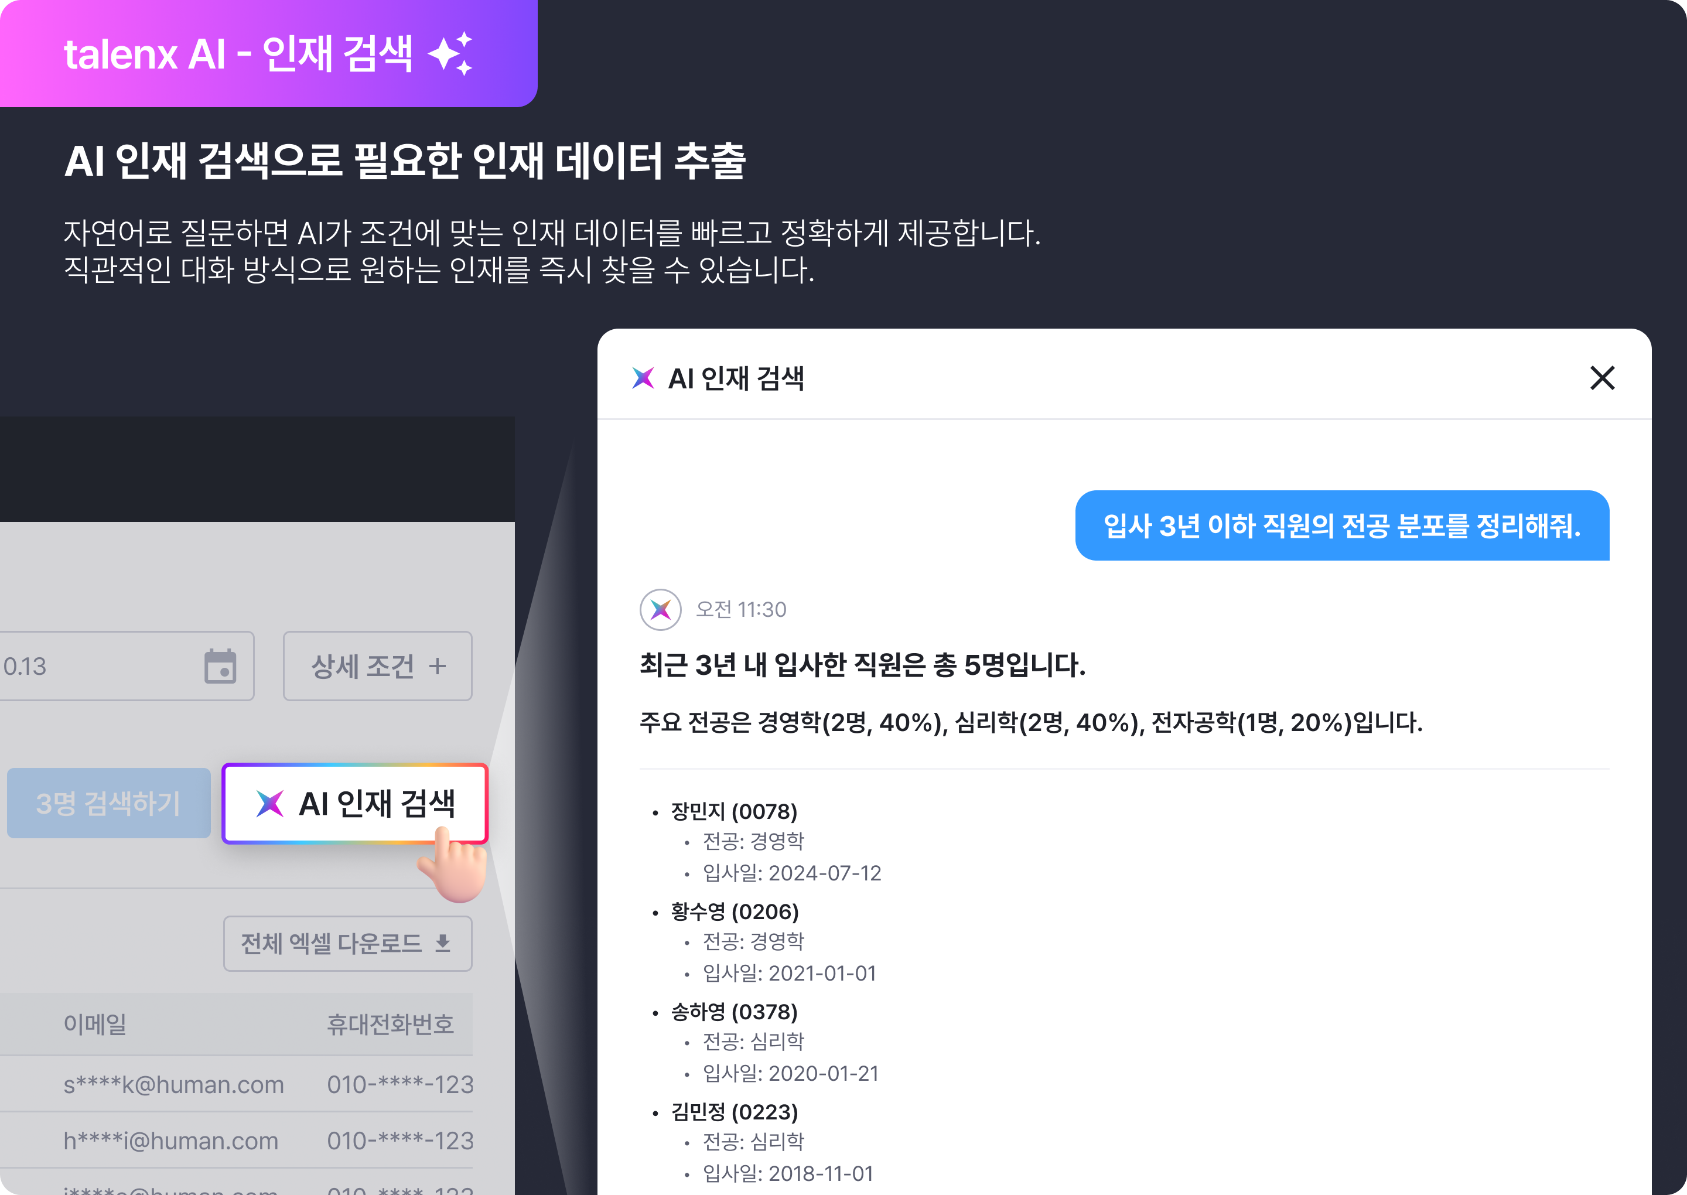Click the star logo on the AI 인재 검색 button
1687x1195 pixels.
tap(269, 804)
